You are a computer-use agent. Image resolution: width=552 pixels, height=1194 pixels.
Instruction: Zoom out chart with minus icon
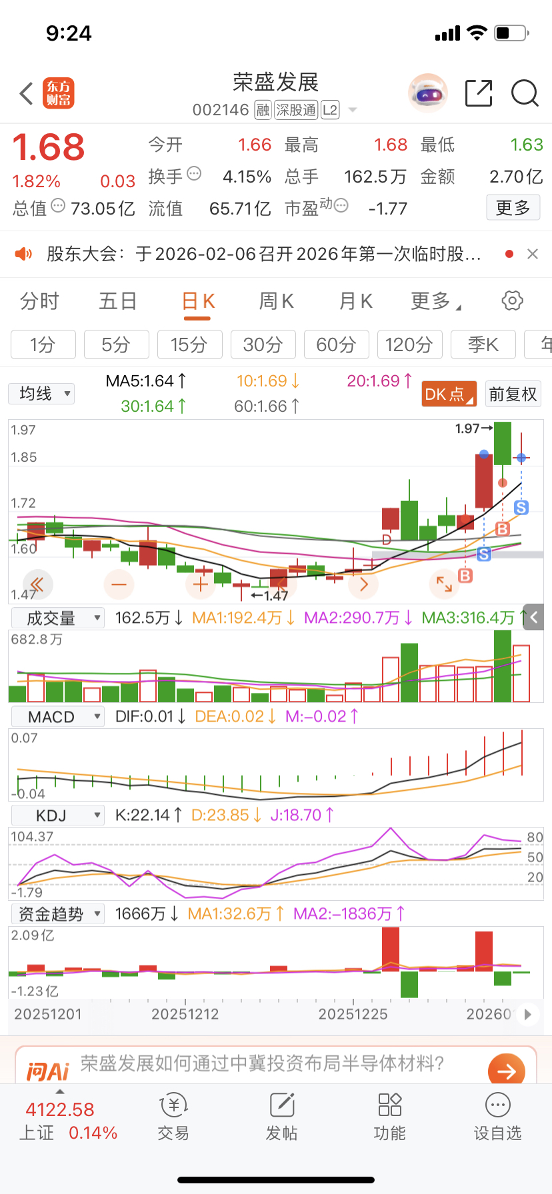[119, 585]
